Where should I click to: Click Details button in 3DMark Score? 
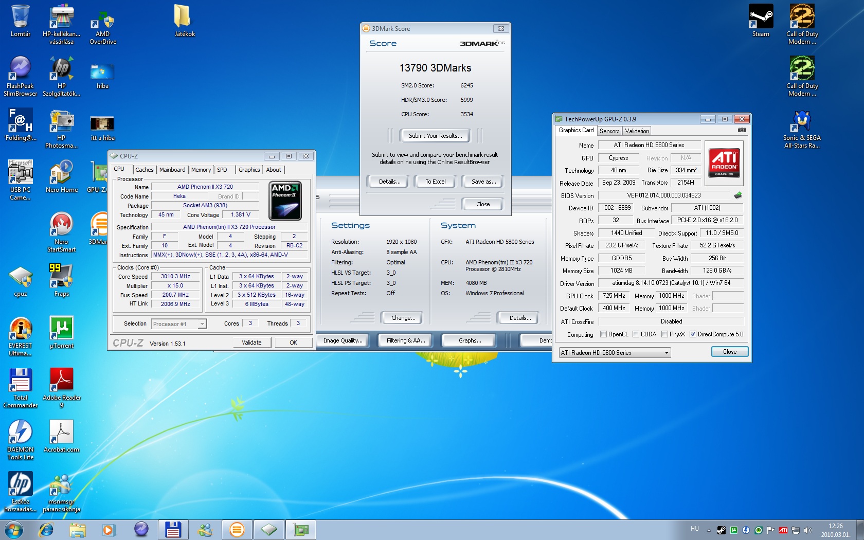click(x=389, y=182)
